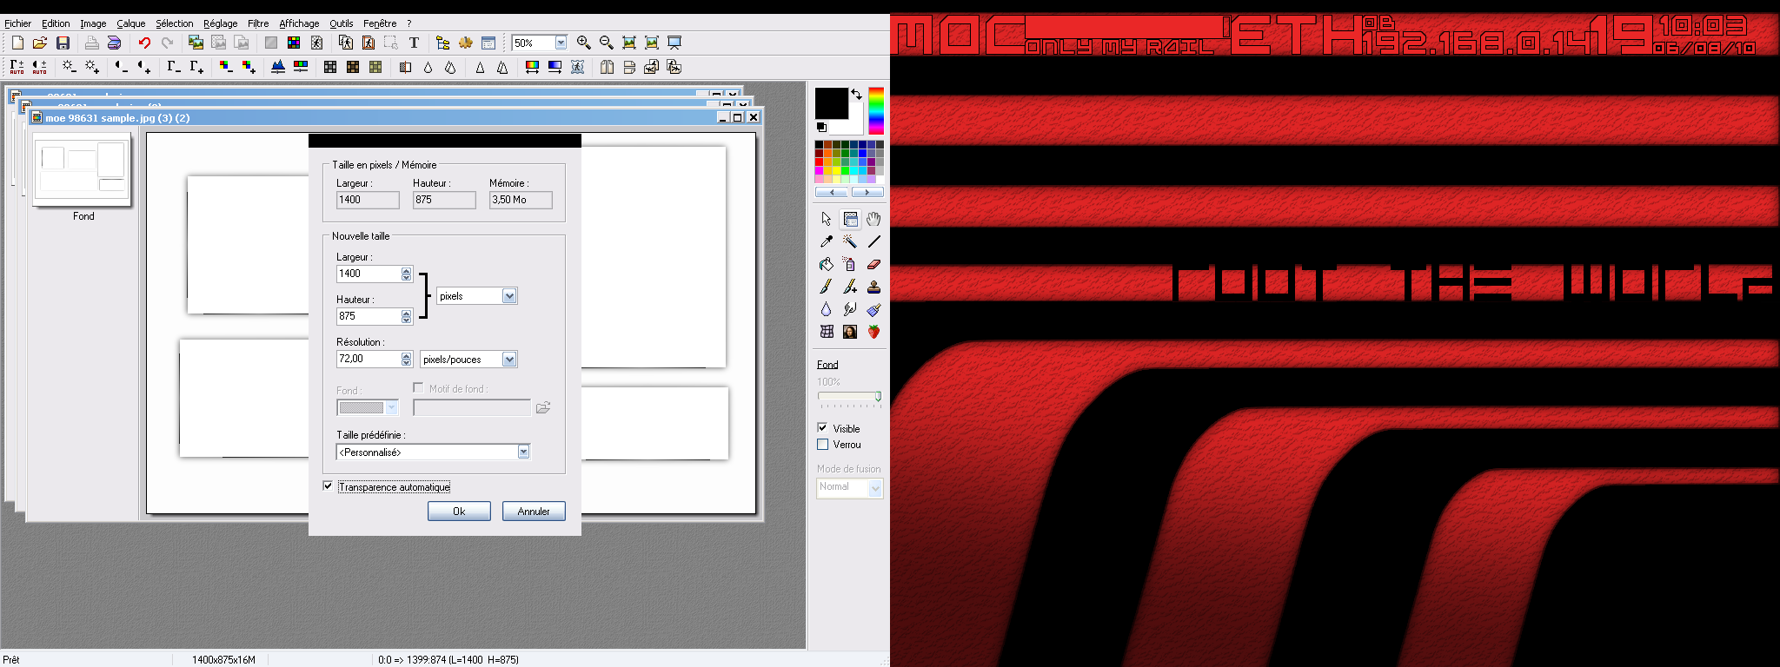Viewport: 1780px width, 667px height.
Task: Save the image with the floppy disk icon
Action: tap(63, 43)
